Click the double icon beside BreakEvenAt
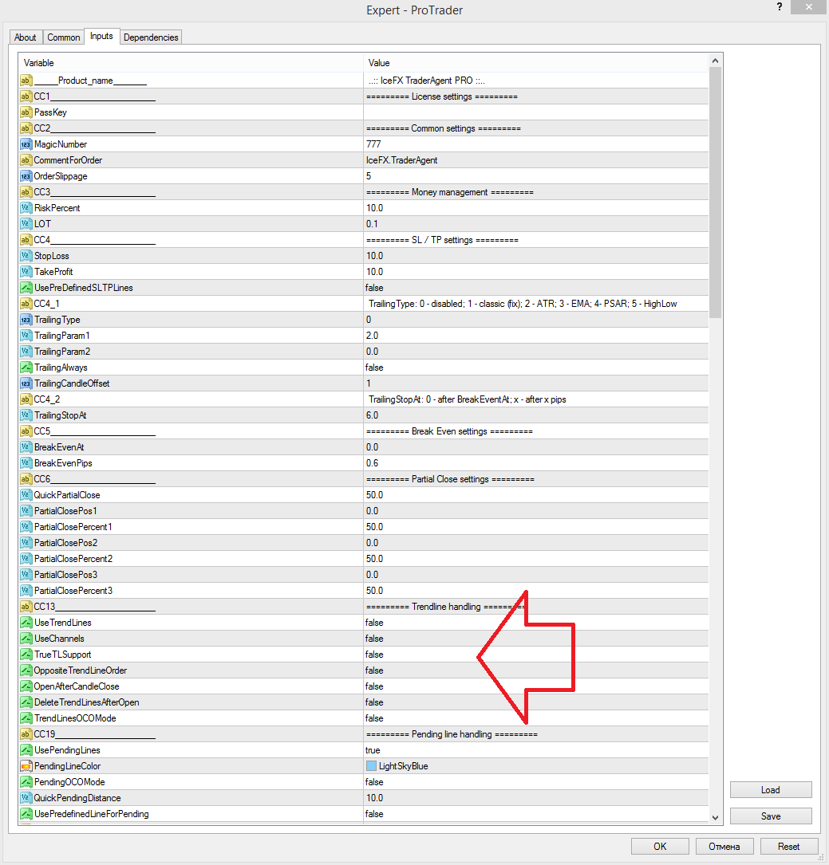 tap(26, 447)
